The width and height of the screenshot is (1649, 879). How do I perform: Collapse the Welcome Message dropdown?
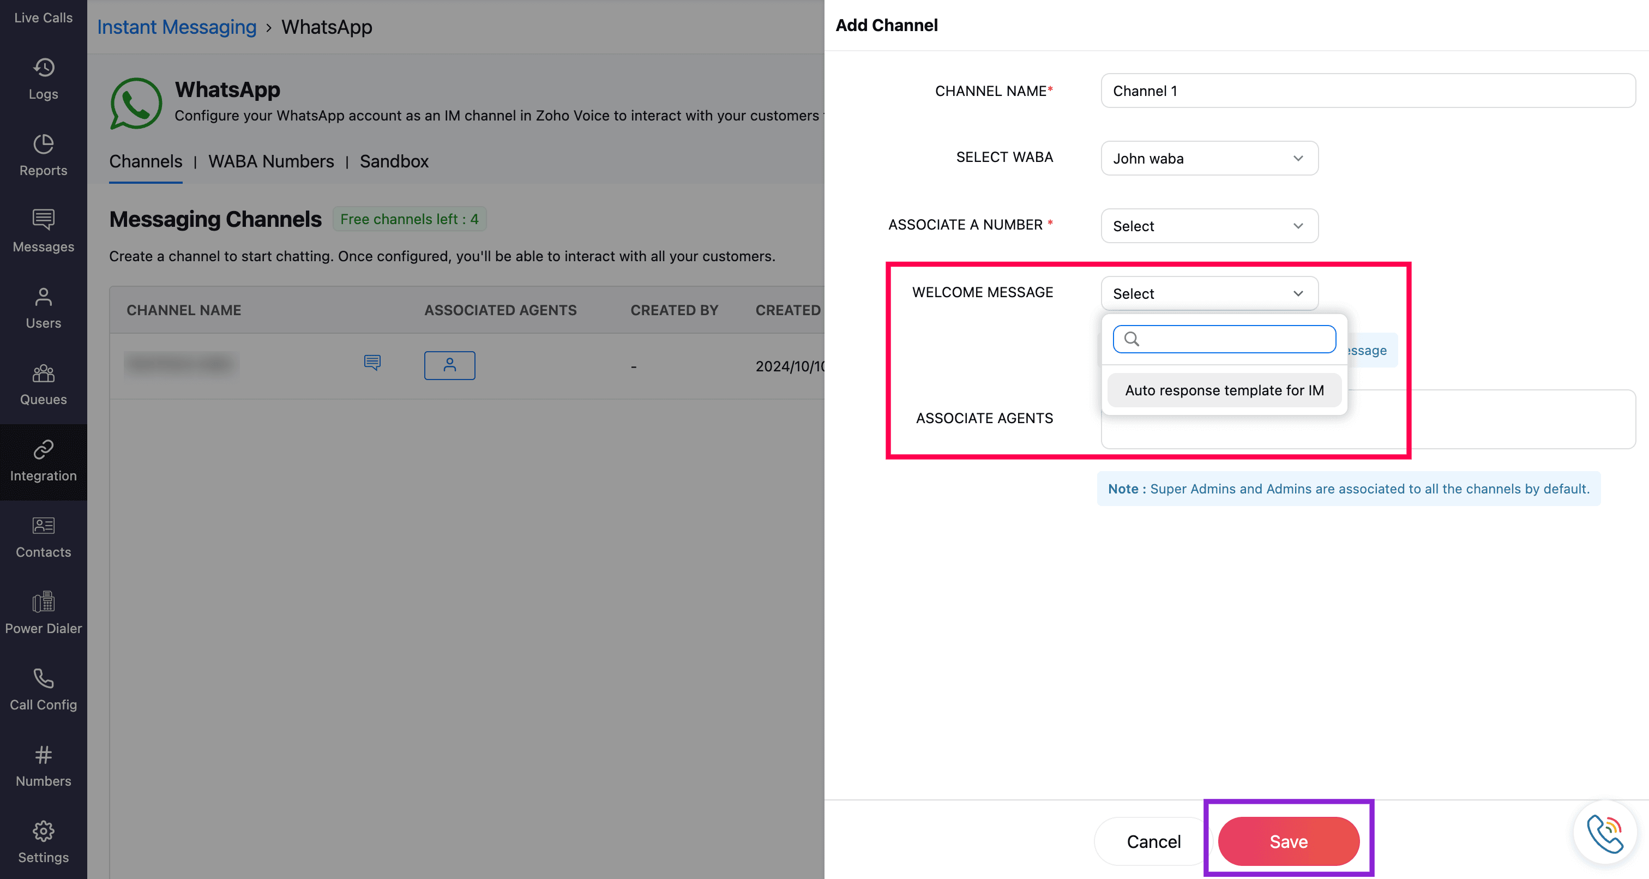click(x=1208, y=294)
